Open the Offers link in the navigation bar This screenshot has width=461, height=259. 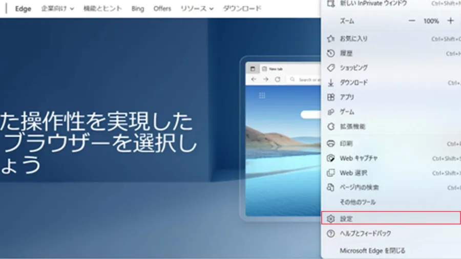(162, 9)
